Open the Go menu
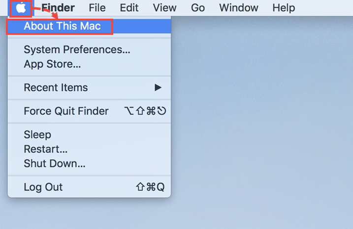This screenshot has height=229, width=353. [x=198, y=8]
